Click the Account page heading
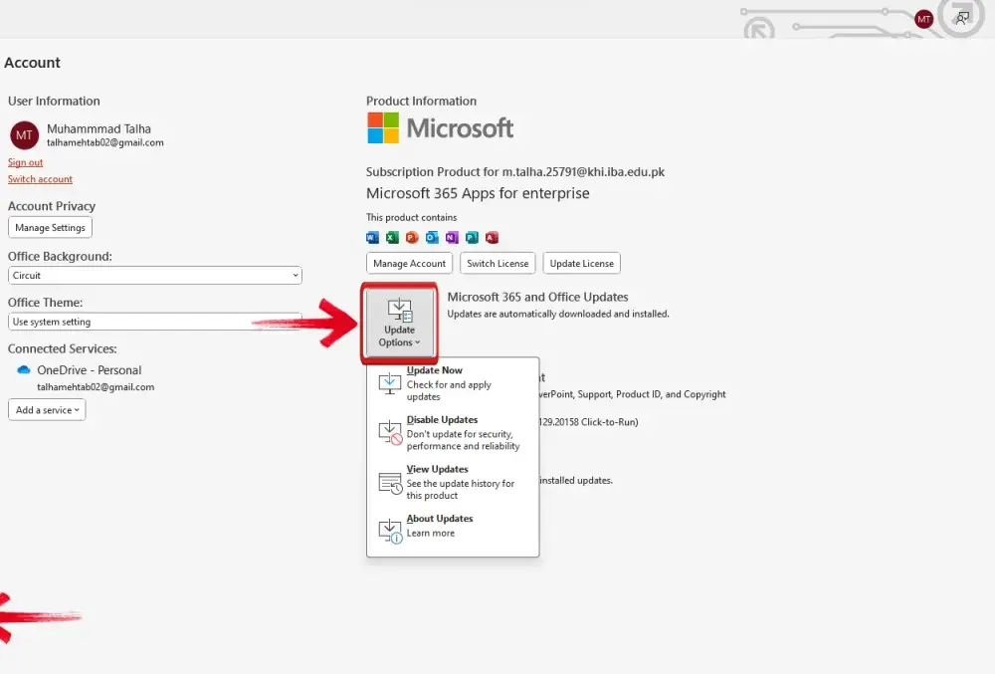This screenshot has height=674, width=995. 33,63
